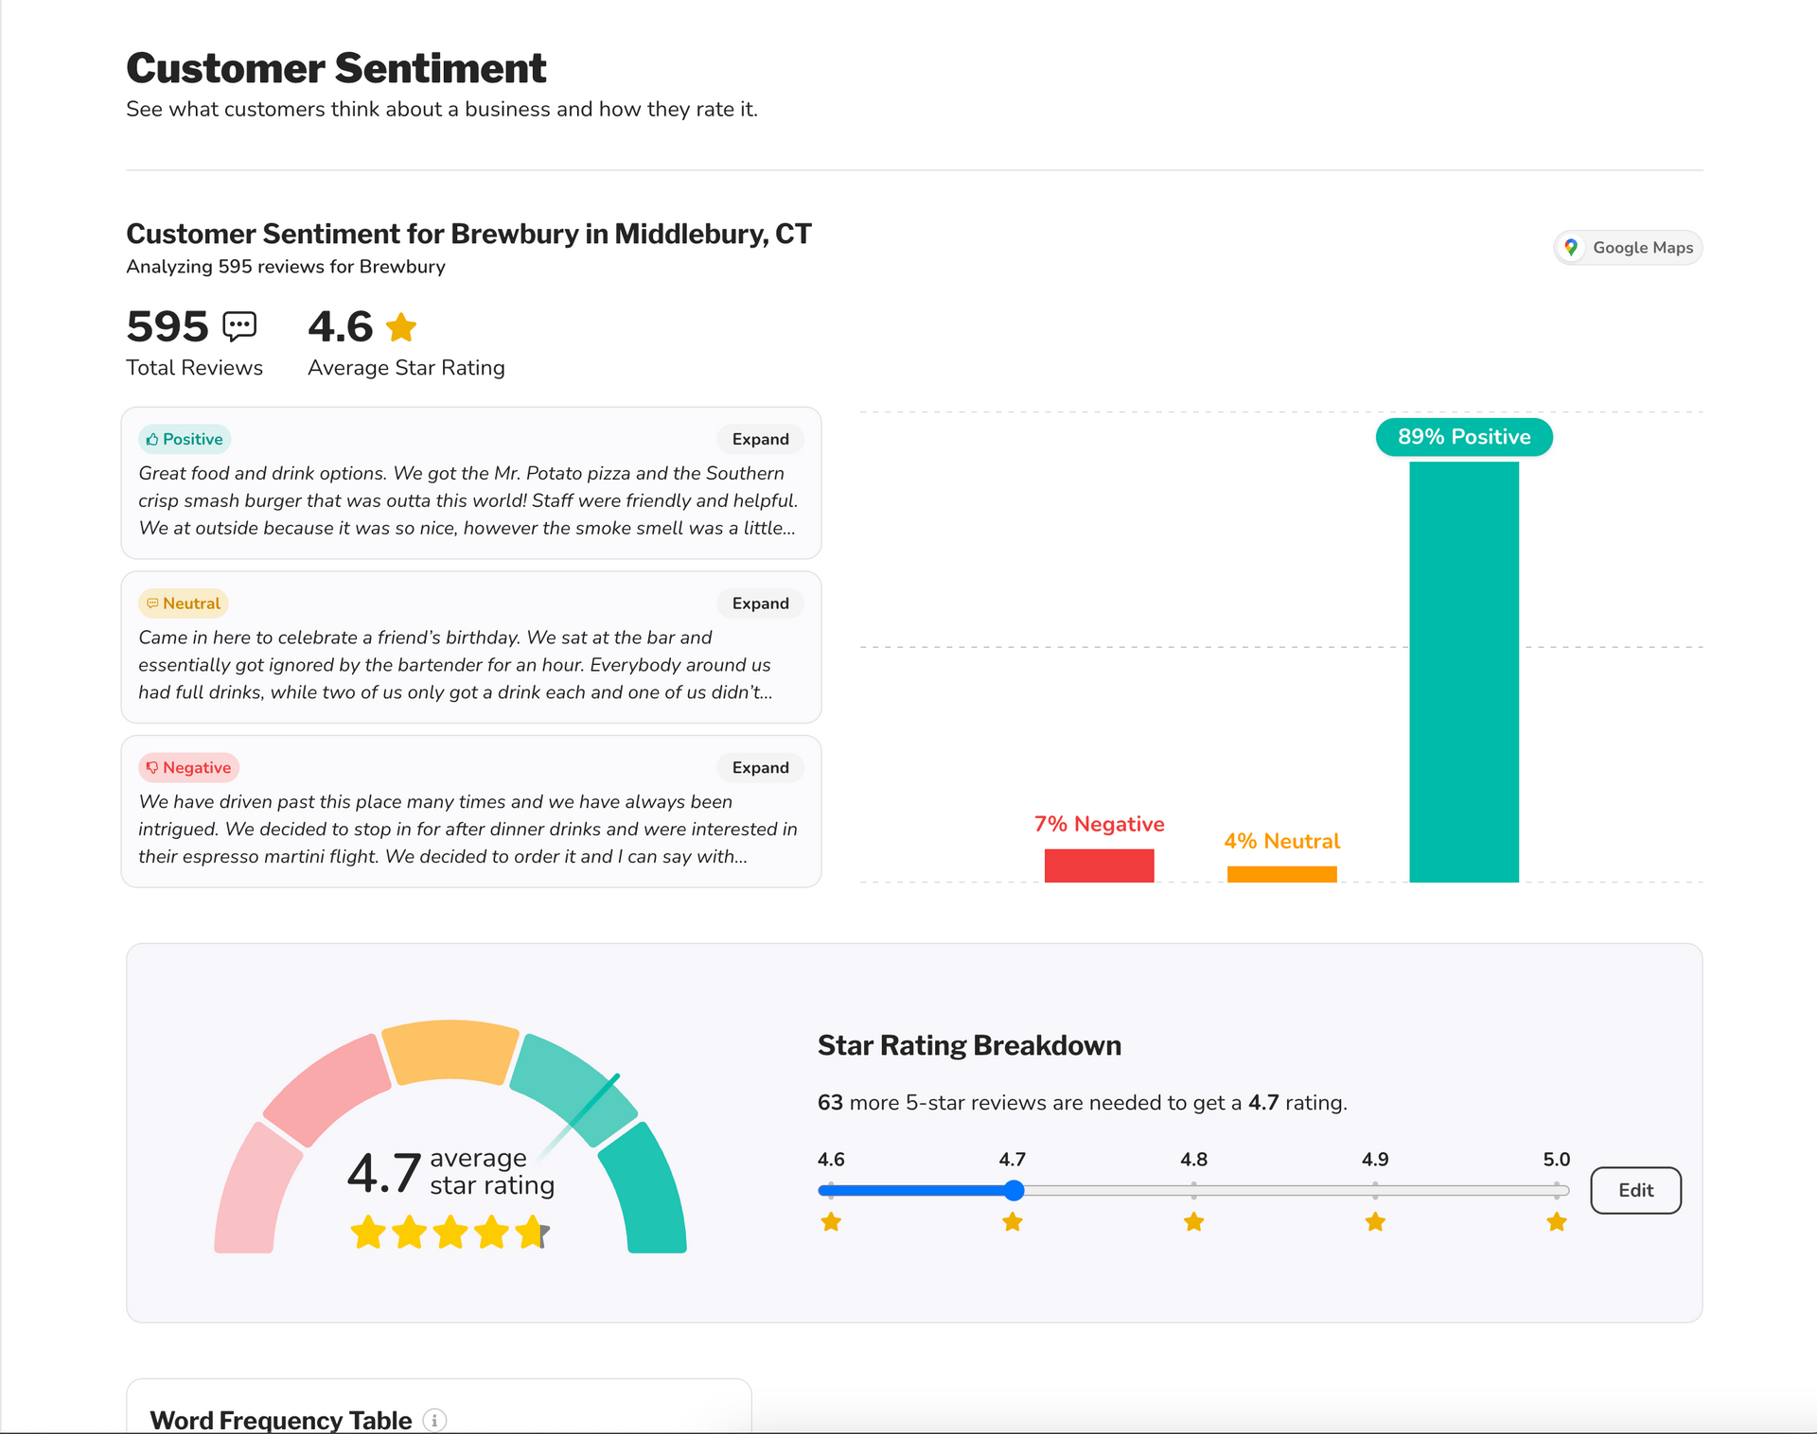This screenshot has width=1817, height=1434.
Task: Click the Word Frequency Table heading
Action: tap(281, 1420)
